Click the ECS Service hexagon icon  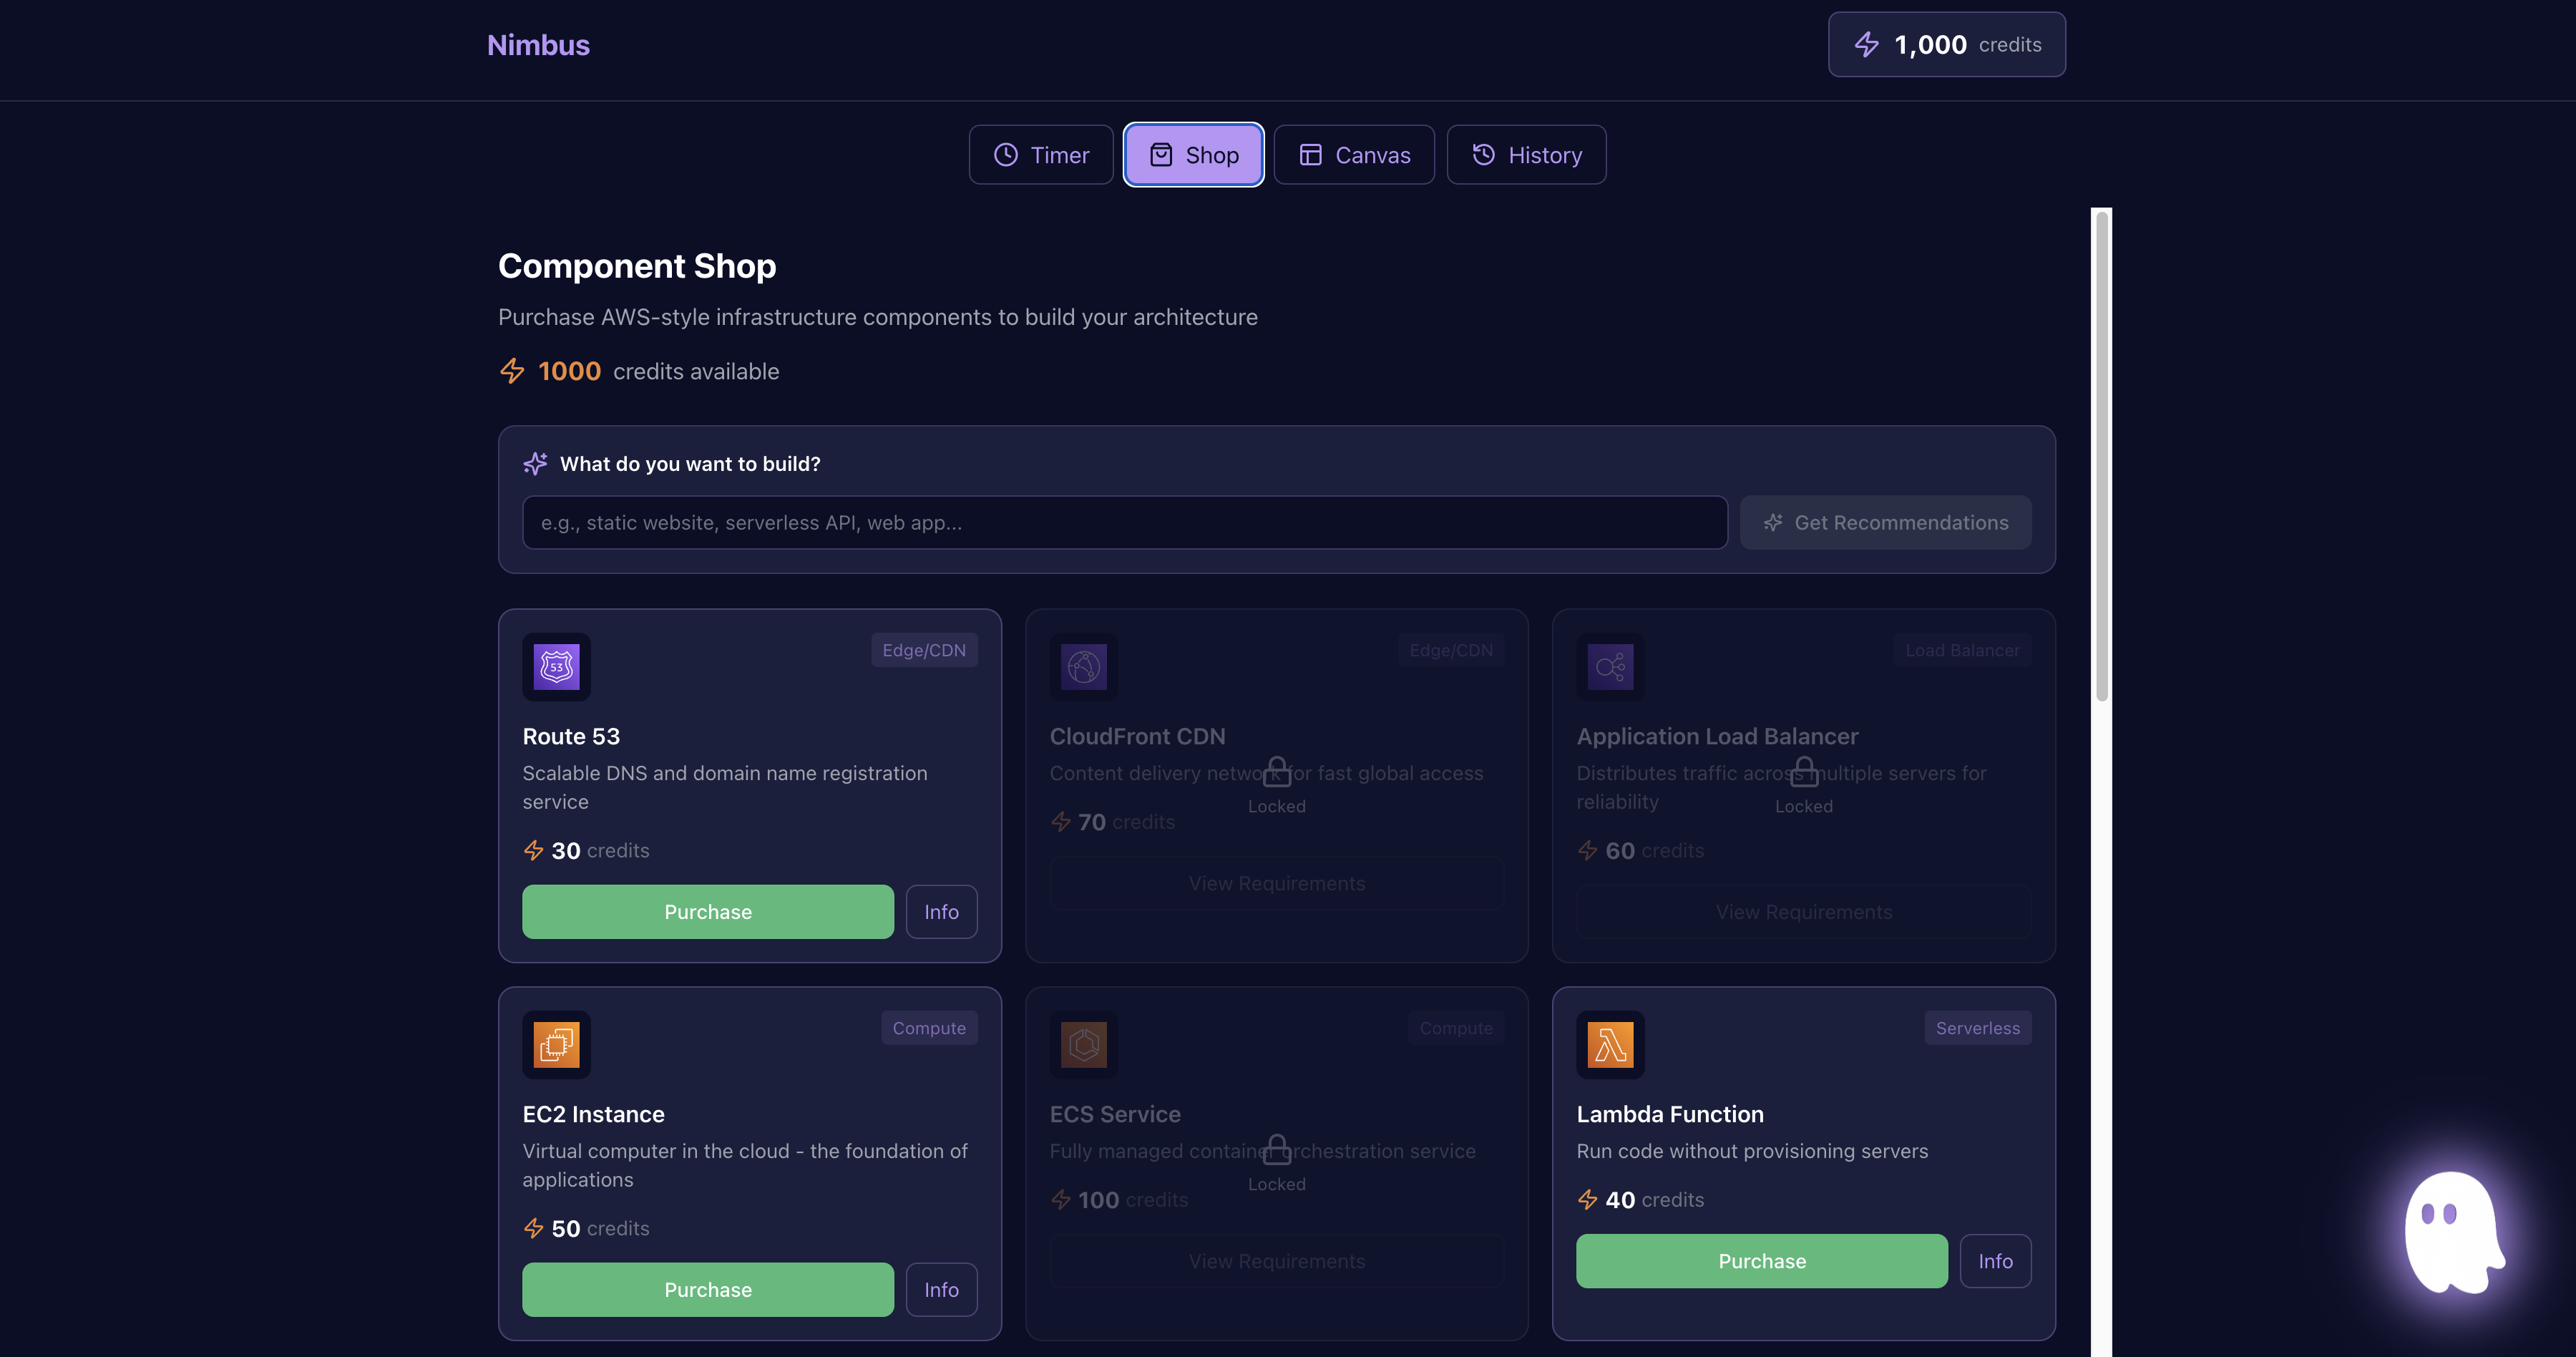pyautogui.click(x=1083, y=1045)
